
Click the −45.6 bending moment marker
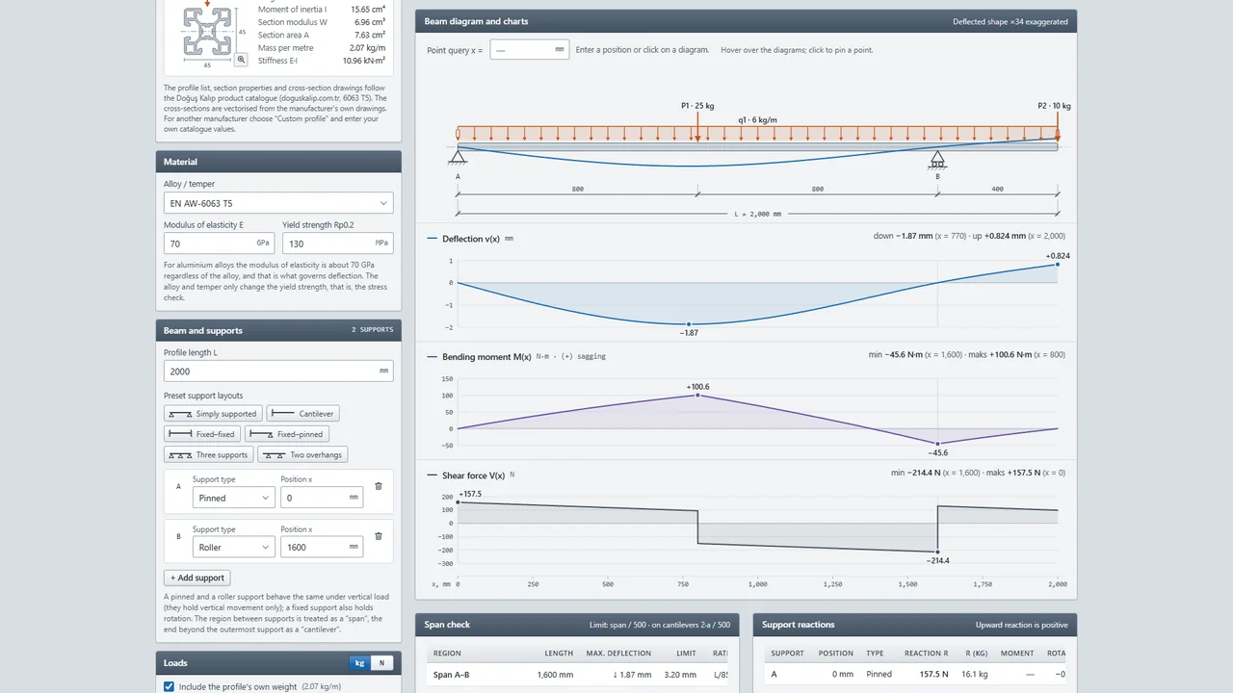937,444
